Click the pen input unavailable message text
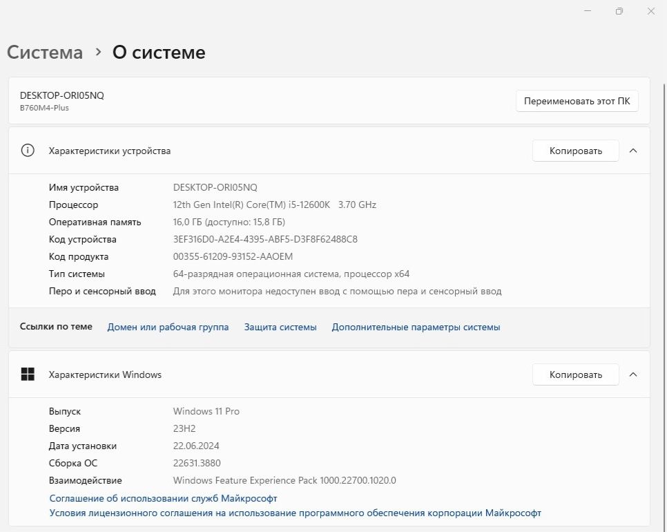Screen dimensions: 667x532 [x=338, y=291]
